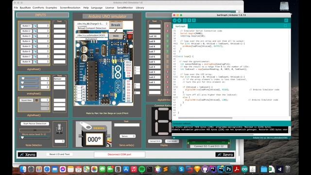Open the Square Wave pin dropdown
This screenshot has height=175, width=311.
pos(45,100)
